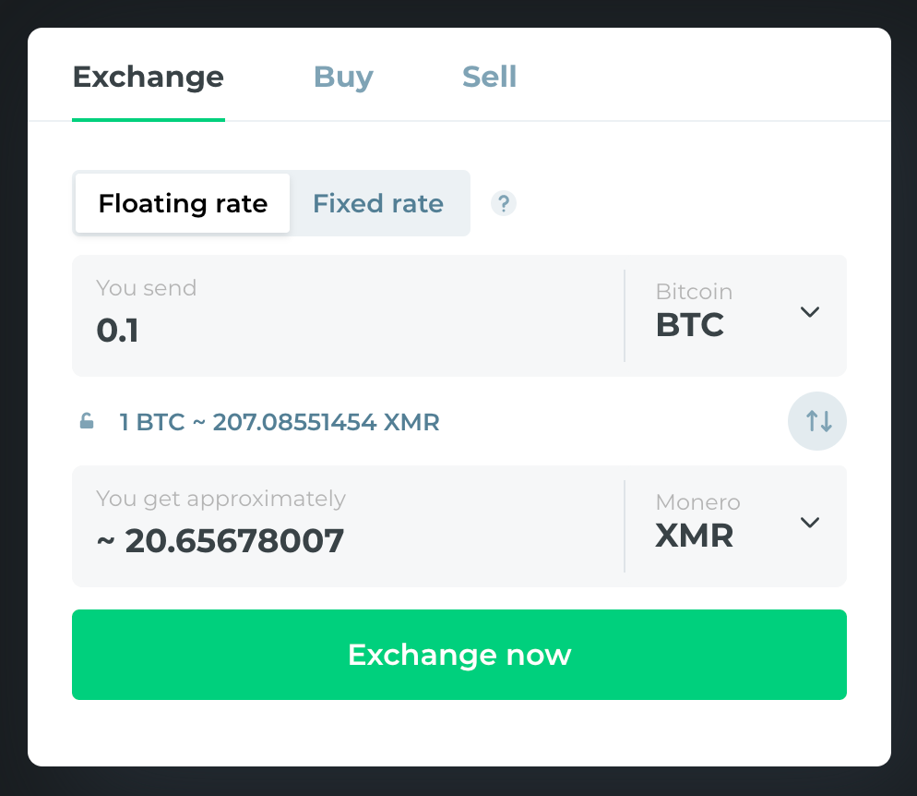Click the XMR ticker symbol
This screenshot has width=917, height=796.
pos(695,536)
